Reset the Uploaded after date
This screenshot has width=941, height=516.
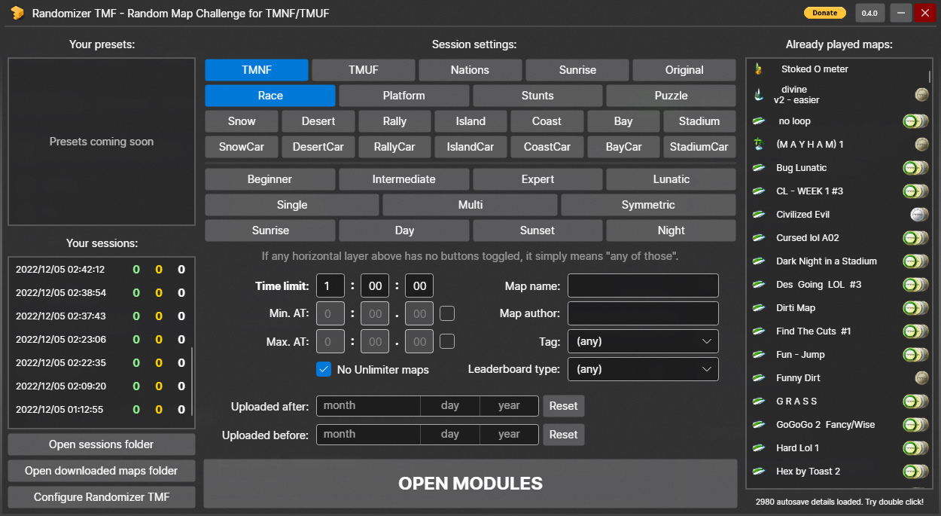click(564, 406)
